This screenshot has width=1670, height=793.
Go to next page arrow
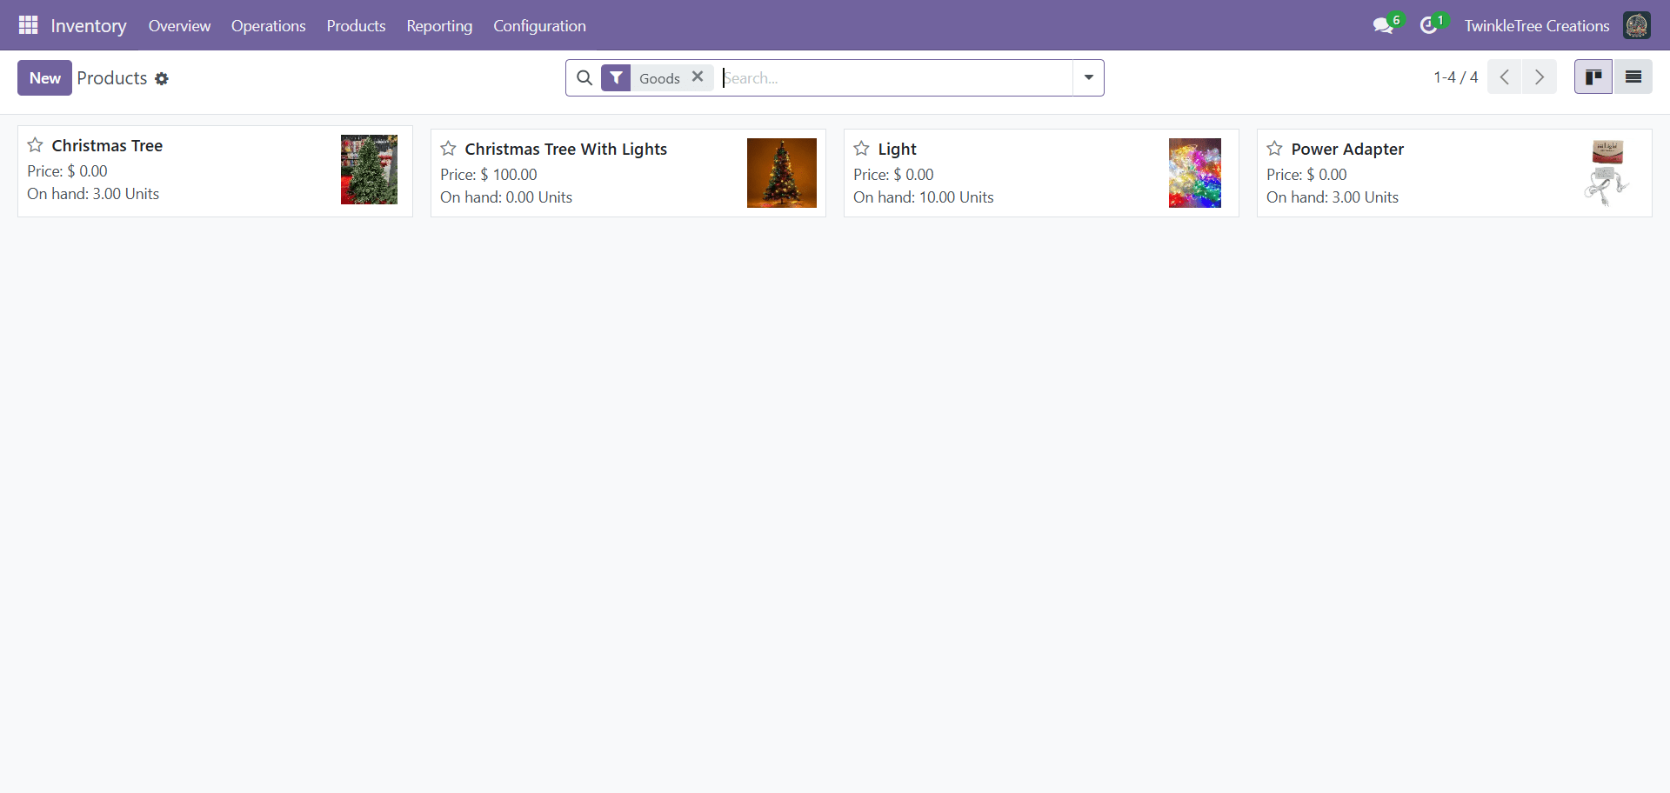(1540, 77)
